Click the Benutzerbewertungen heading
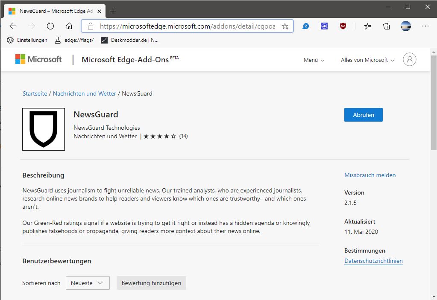The height and width of the screenshot is (300, 437). tap(57, 261)
